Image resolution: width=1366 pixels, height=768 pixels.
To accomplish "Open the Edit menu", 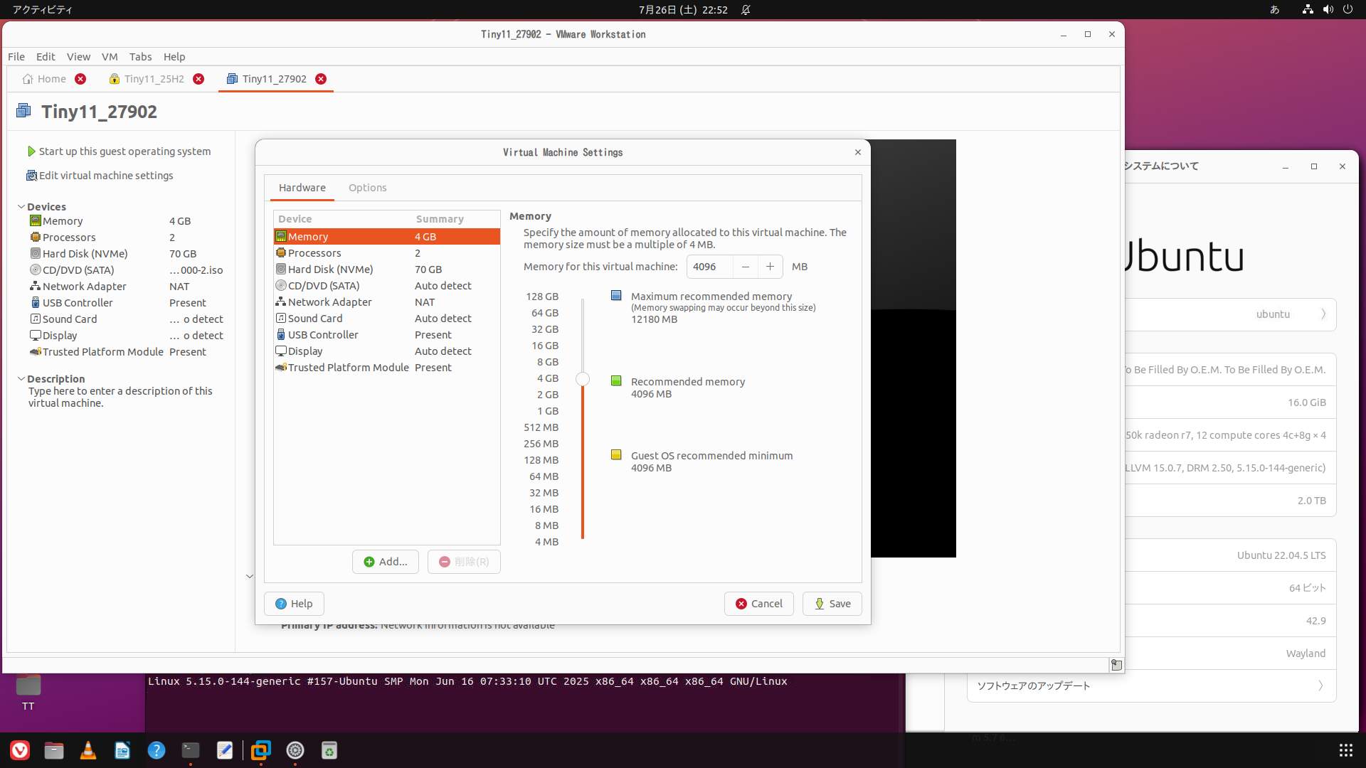I will coord(46,57).
